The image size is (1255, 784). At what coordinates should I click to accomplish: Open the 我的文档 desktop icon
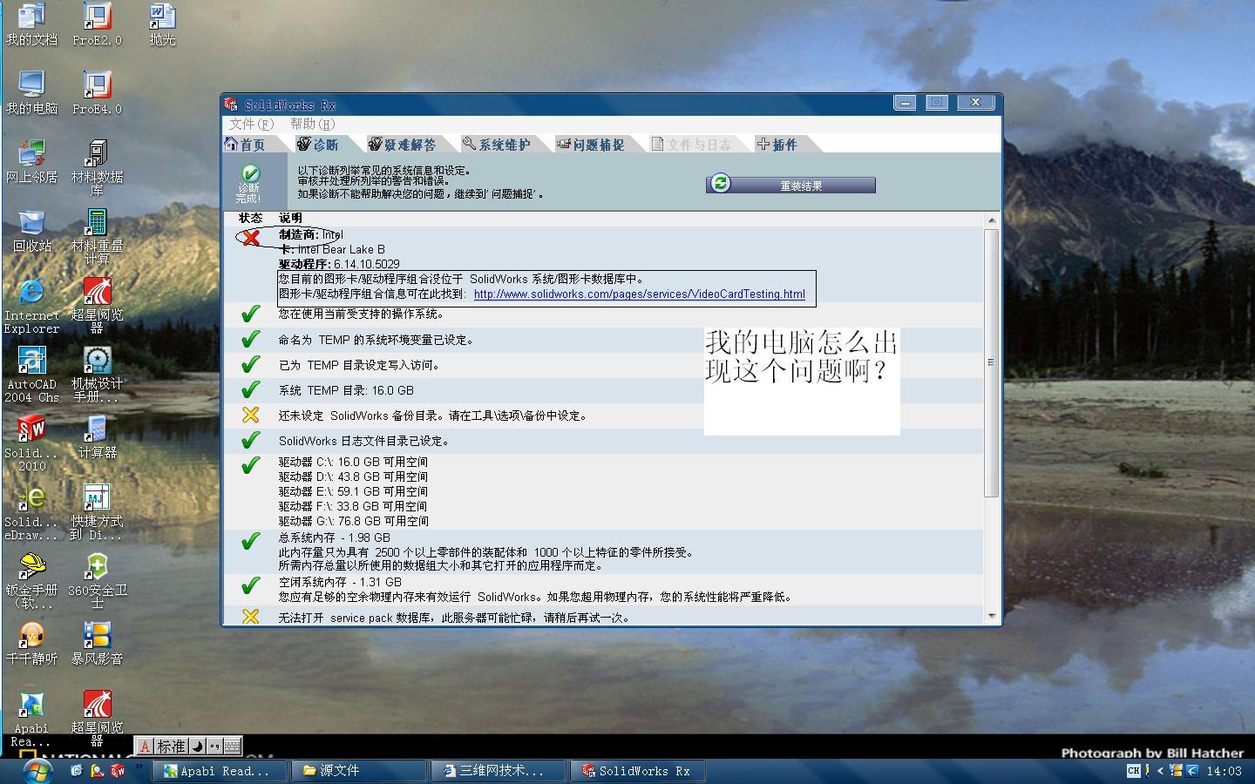pos(31,24)
